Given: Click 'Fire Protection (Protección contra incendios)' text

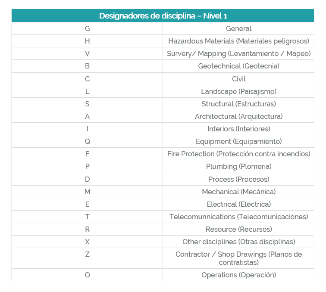Looking at the screenshot, I should pos(238,154).
